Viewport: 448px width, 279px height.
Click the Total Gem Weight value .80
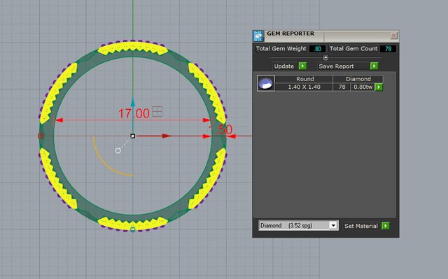317,49
